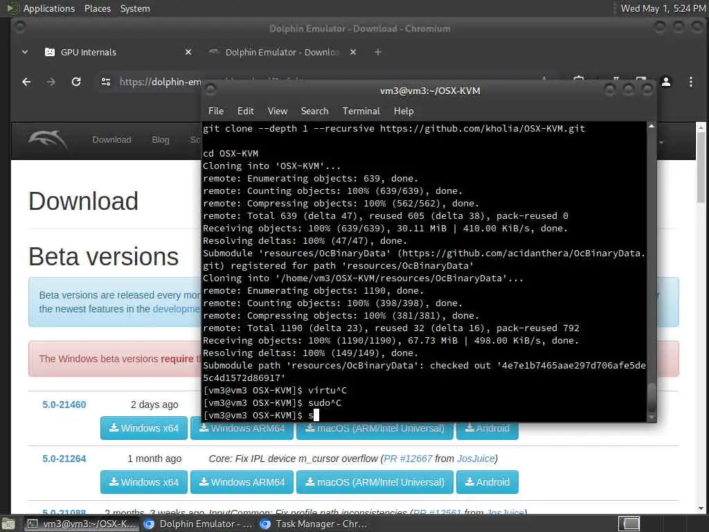Click terminal scrollbar down arrow

651,417
